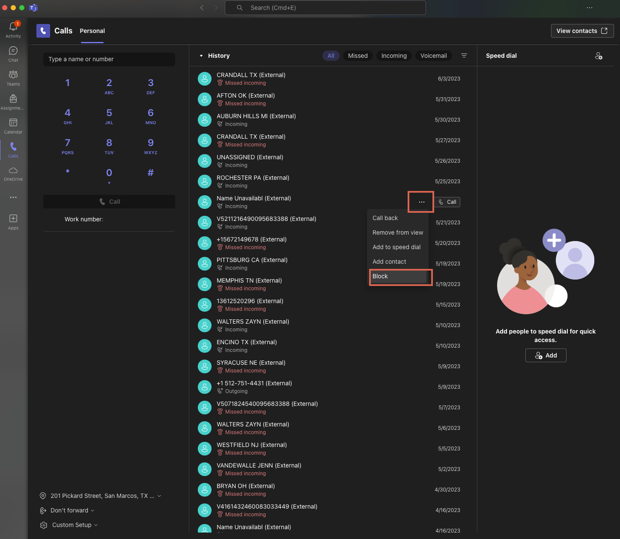The width and height of the screenshot is (620, 539).
Task: Click add speed dial contact icon
Action: (x=599, y=56)
